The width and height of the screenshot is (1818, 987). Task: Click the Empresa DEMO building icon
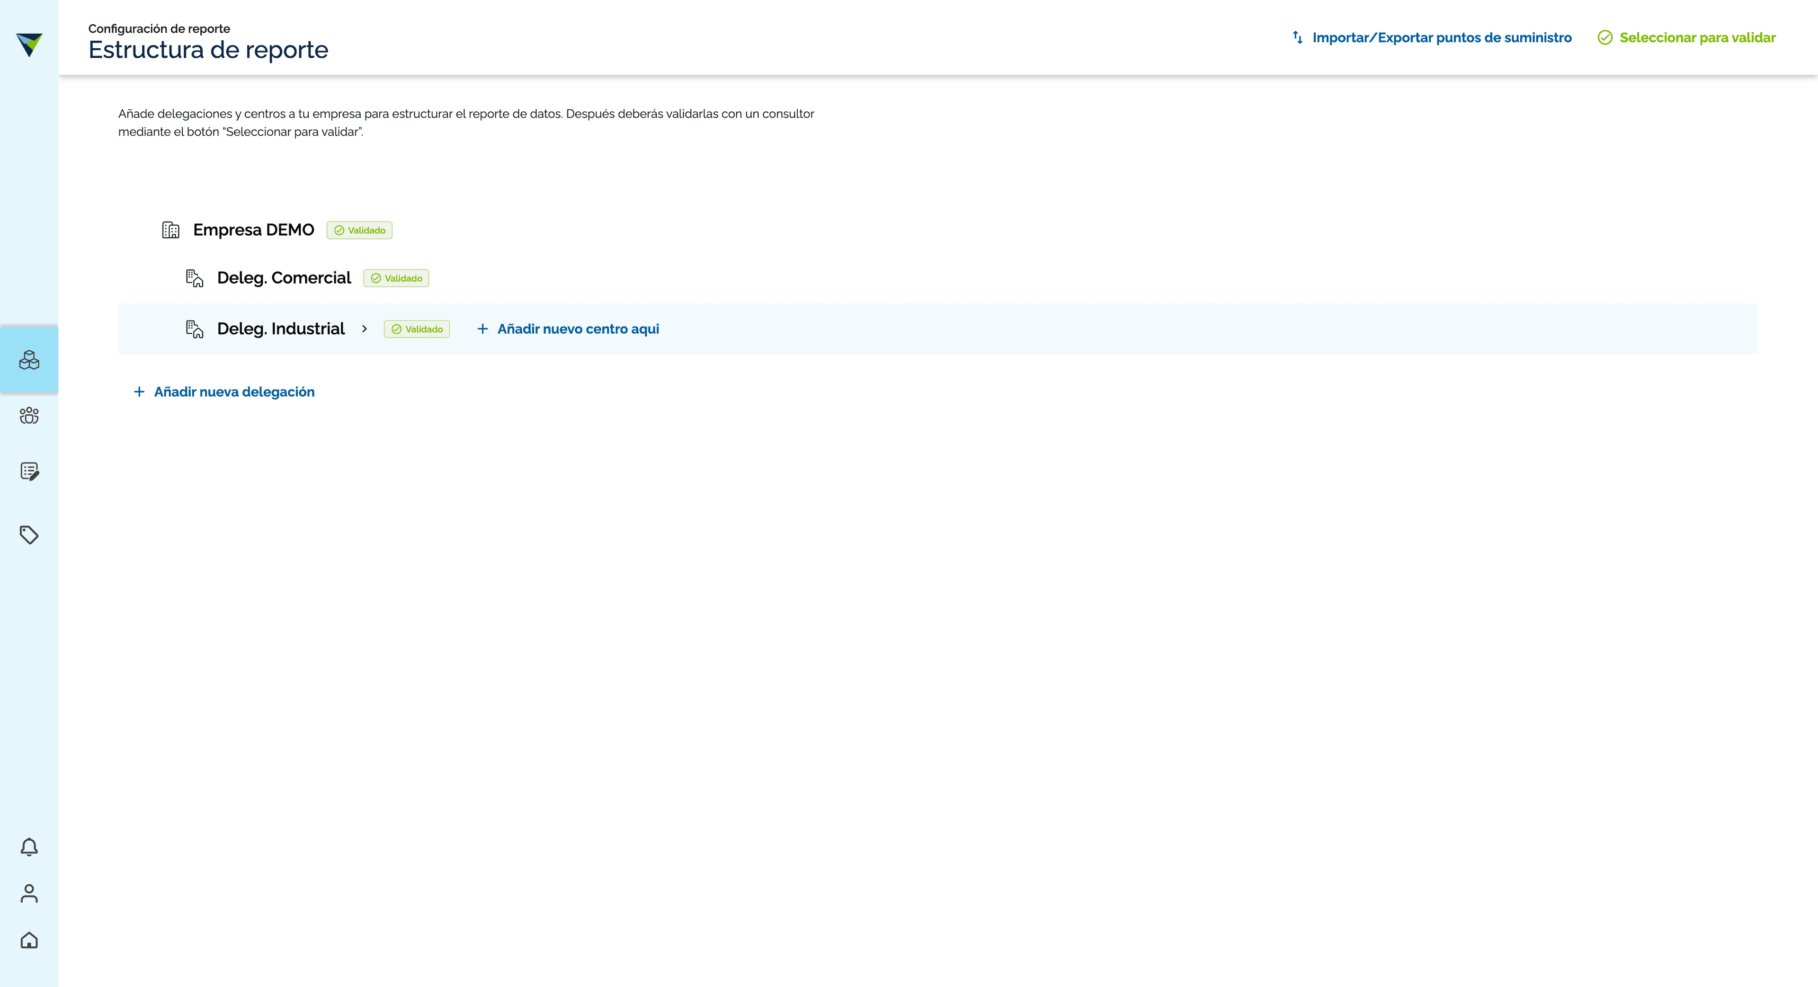coord(171,230)
